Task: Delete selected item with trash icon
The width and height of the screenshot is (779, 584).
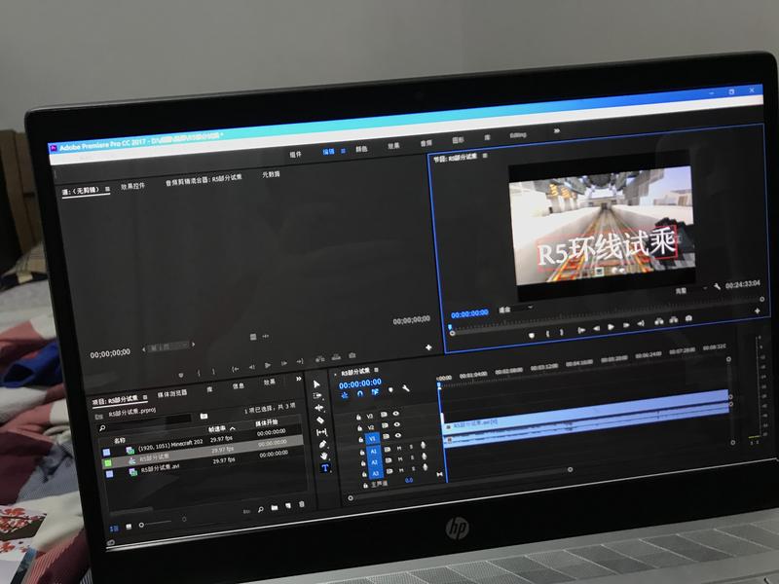Action: 302,504
